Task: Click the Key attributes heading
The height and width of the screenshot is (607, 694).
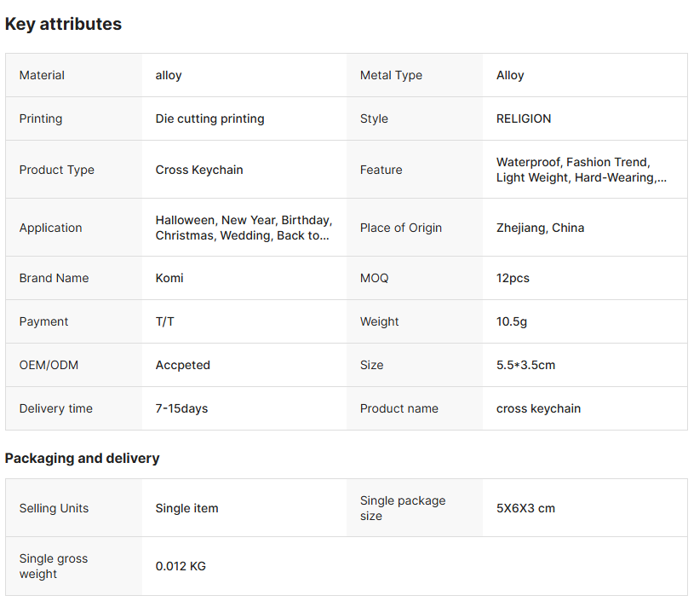Action: (x=63, y=24)
